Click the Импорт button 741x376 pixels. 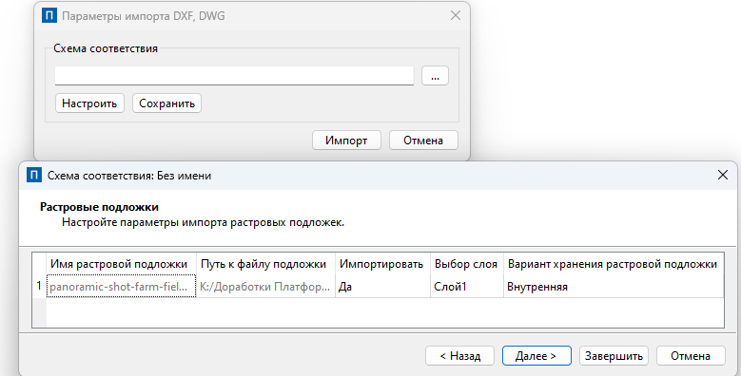pos(346,141)
